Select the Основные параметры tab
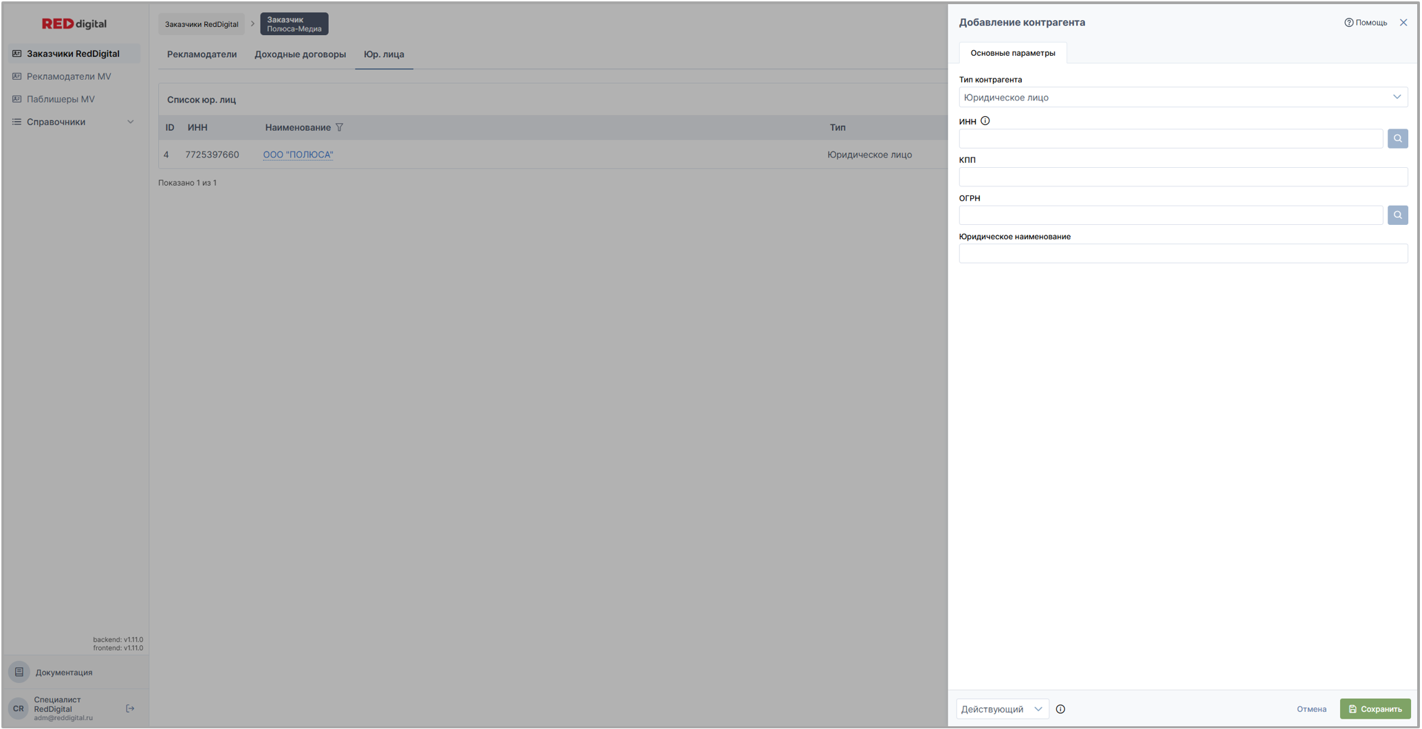The width and height of the screenshot is (1422, 729). pos(1012,53)
